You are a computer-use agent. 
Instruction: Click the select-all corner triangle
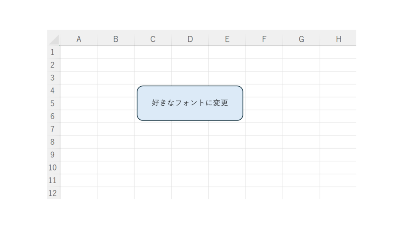[54, 40]
